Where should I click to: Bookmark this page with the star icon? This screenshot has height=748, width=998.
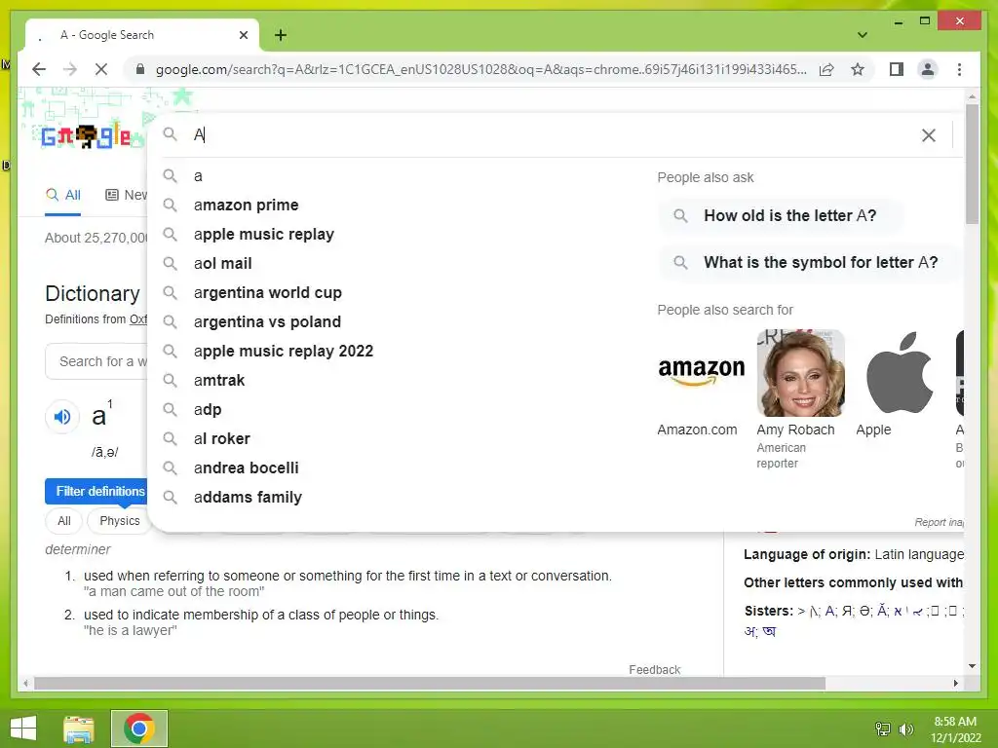tap(858, 69)
